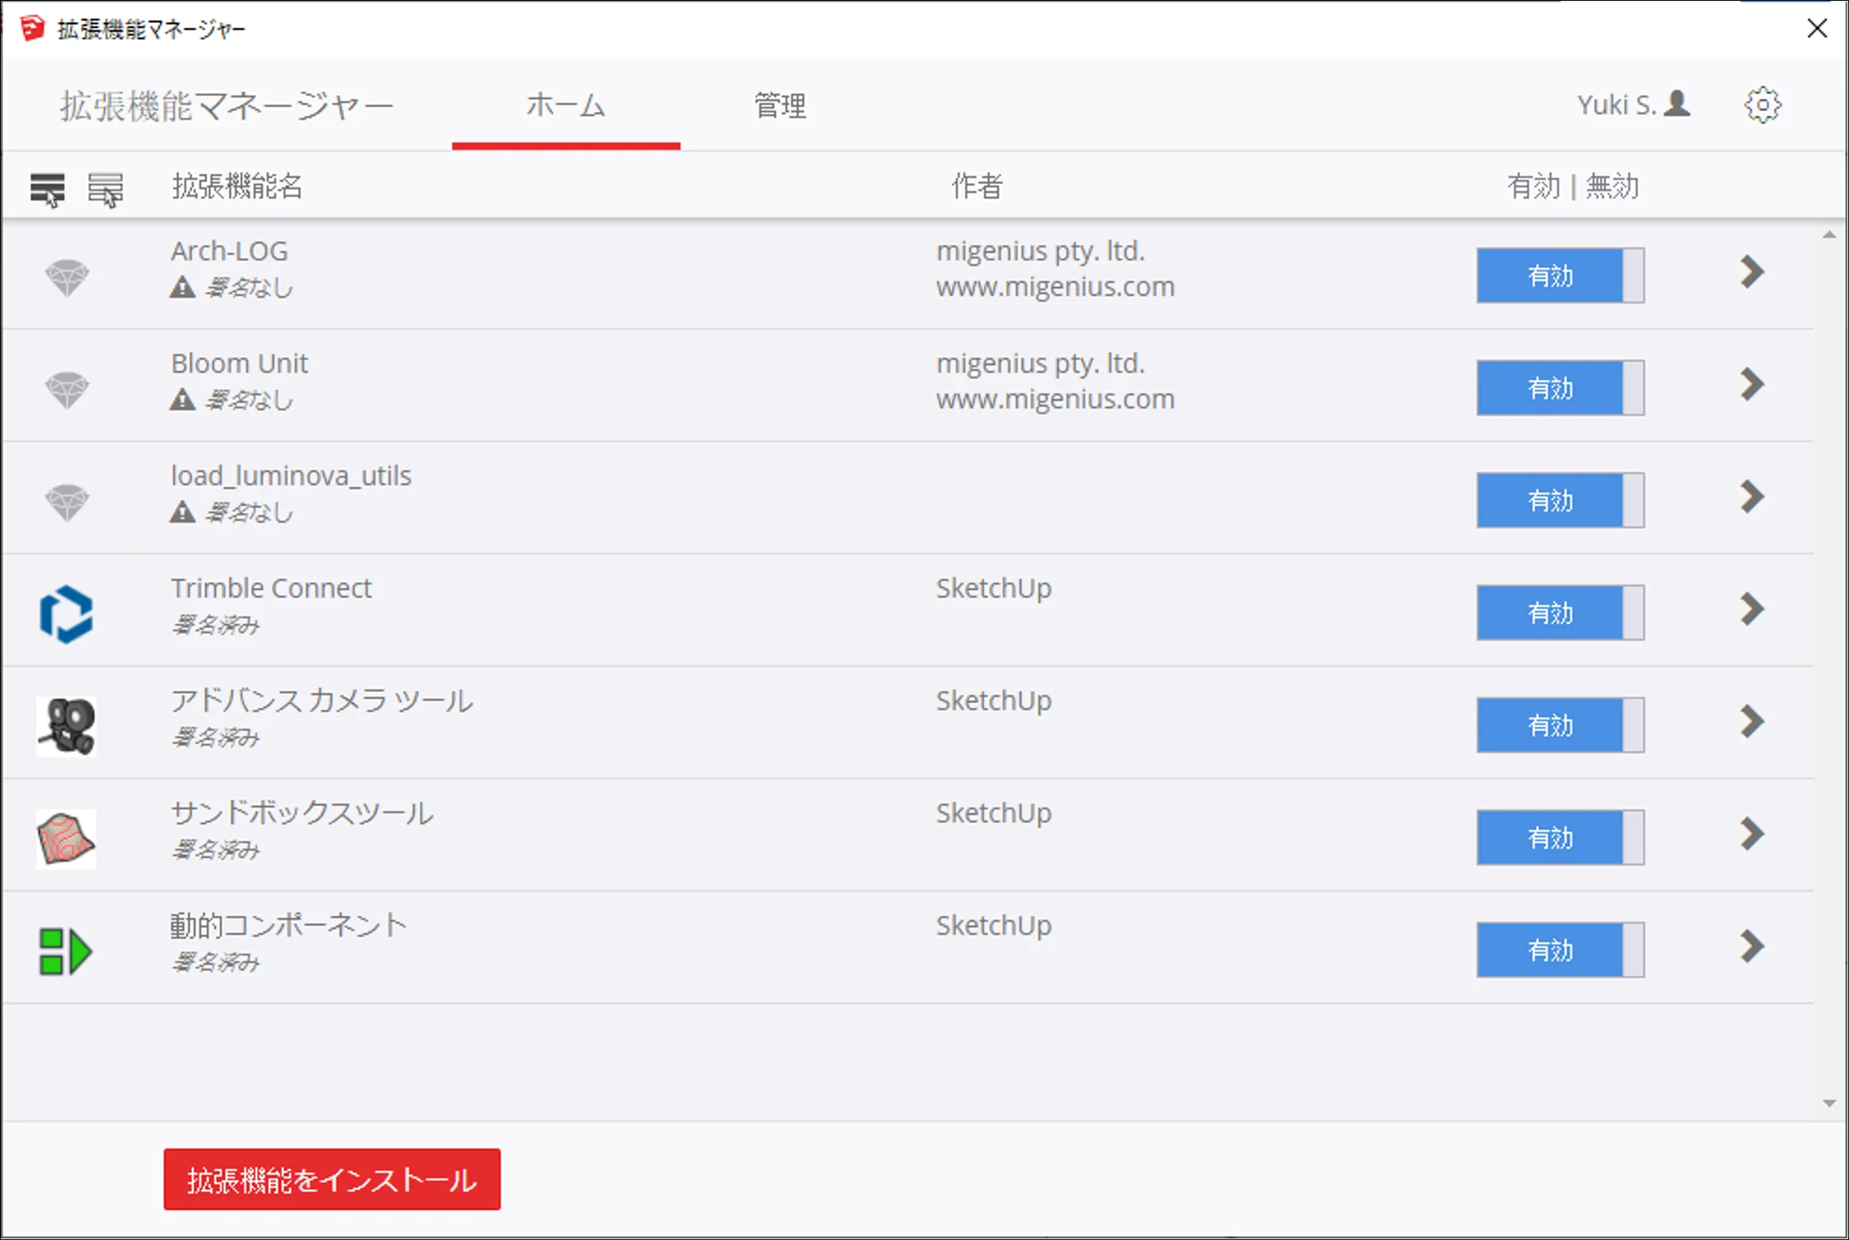Toggle the Arch-LOG 有効 switch

point(1560,275)
